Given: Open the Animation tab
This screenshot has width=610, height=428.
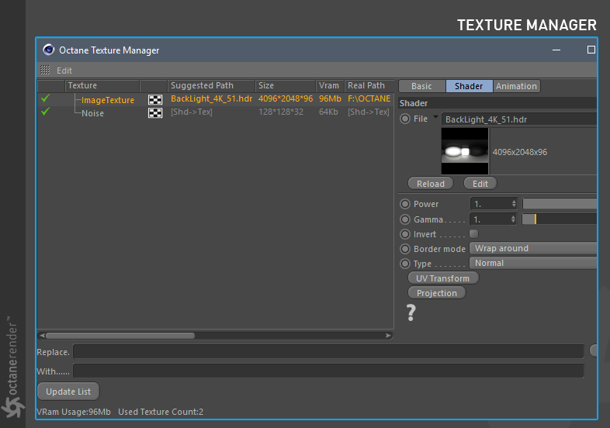Looking at the screenshot, I should [516, 86].
